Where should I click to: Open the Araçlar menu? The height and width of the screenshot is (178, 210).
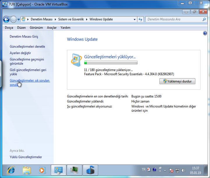tap(52, 28)
